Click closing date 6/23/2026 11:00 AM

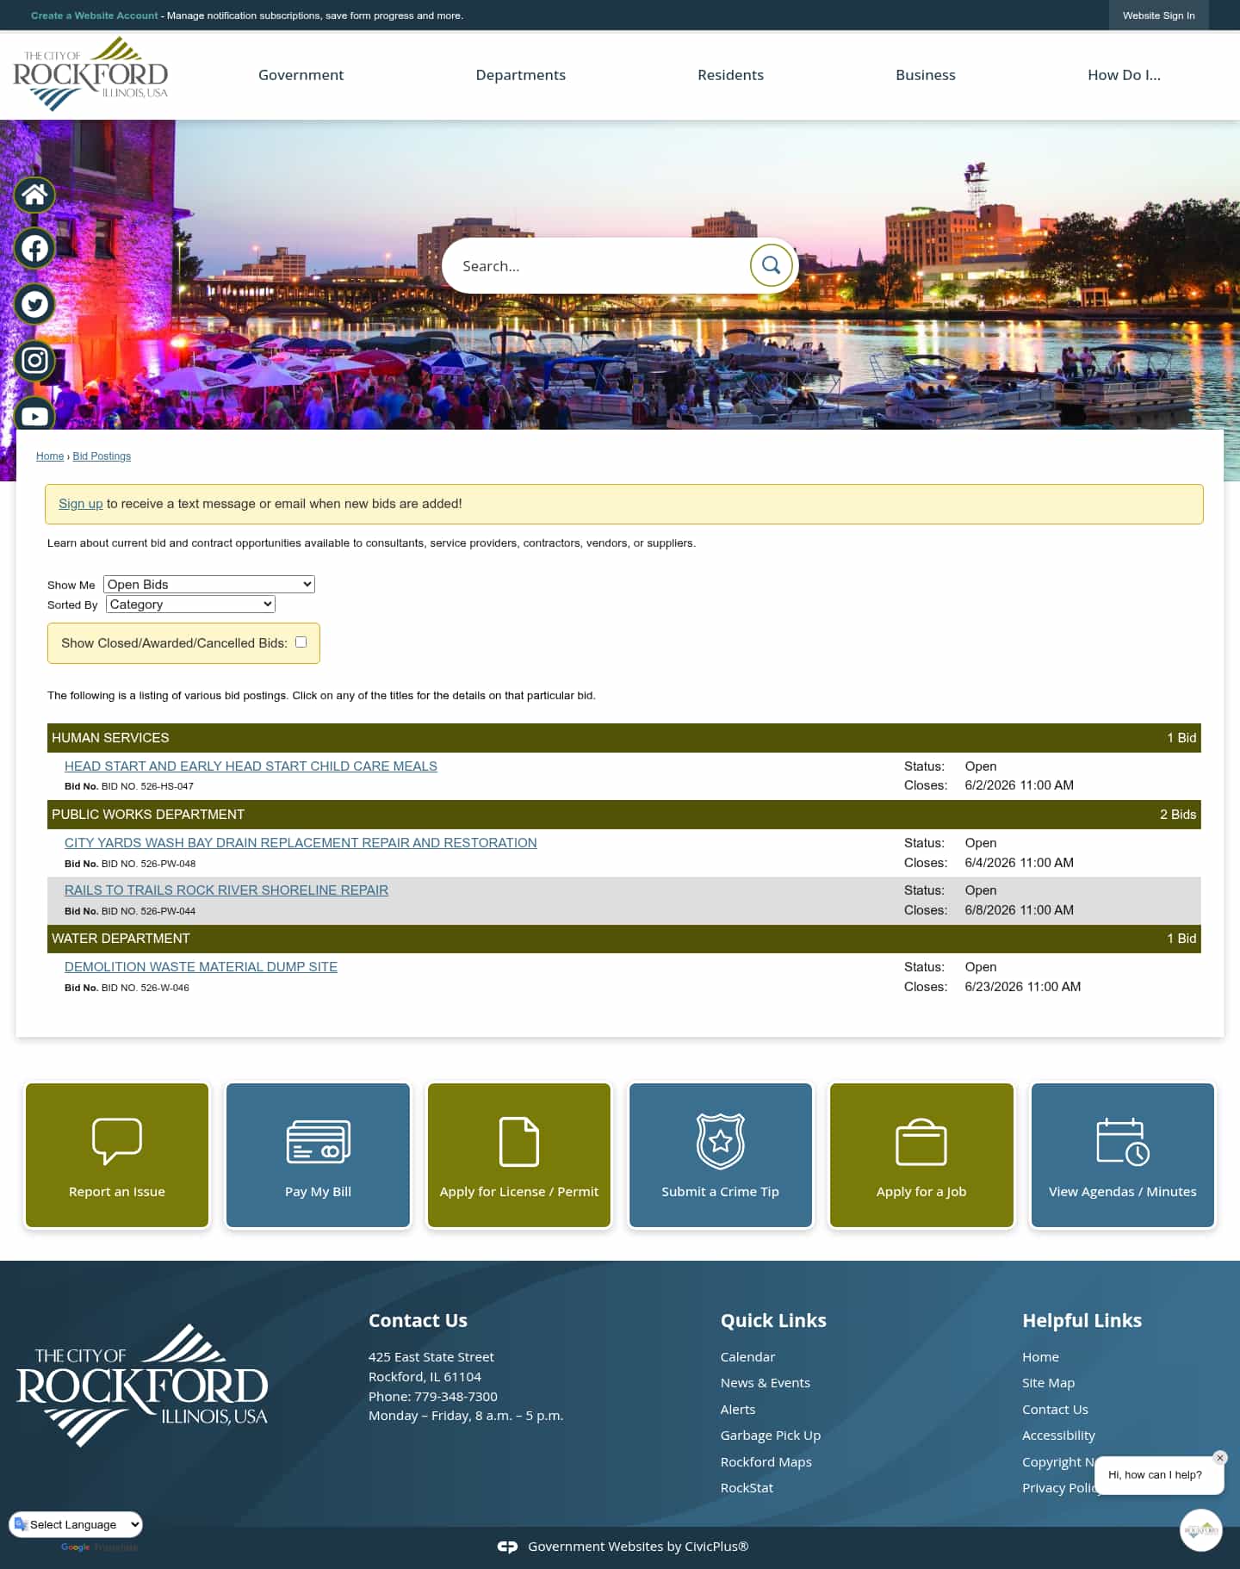pos(1022,987)
